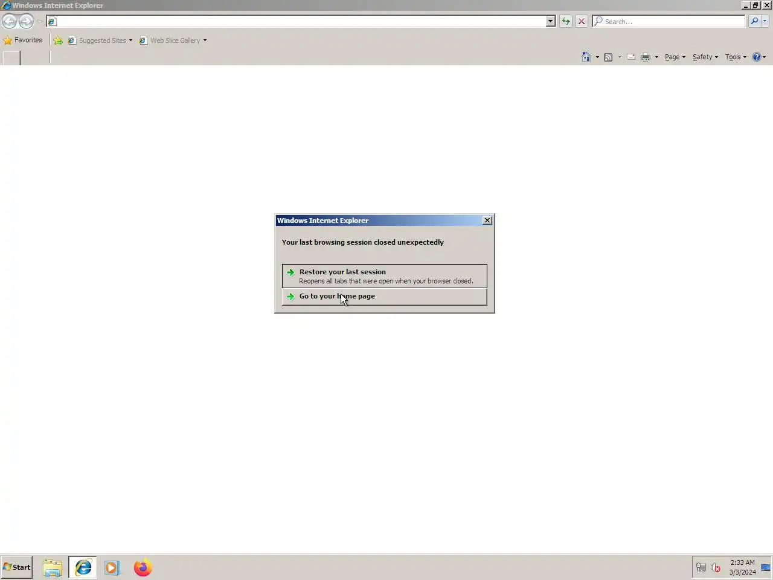The height and width of the screenshot is (580, 773).
Task: Open the Page menu
Action: [x=675, y=57]
